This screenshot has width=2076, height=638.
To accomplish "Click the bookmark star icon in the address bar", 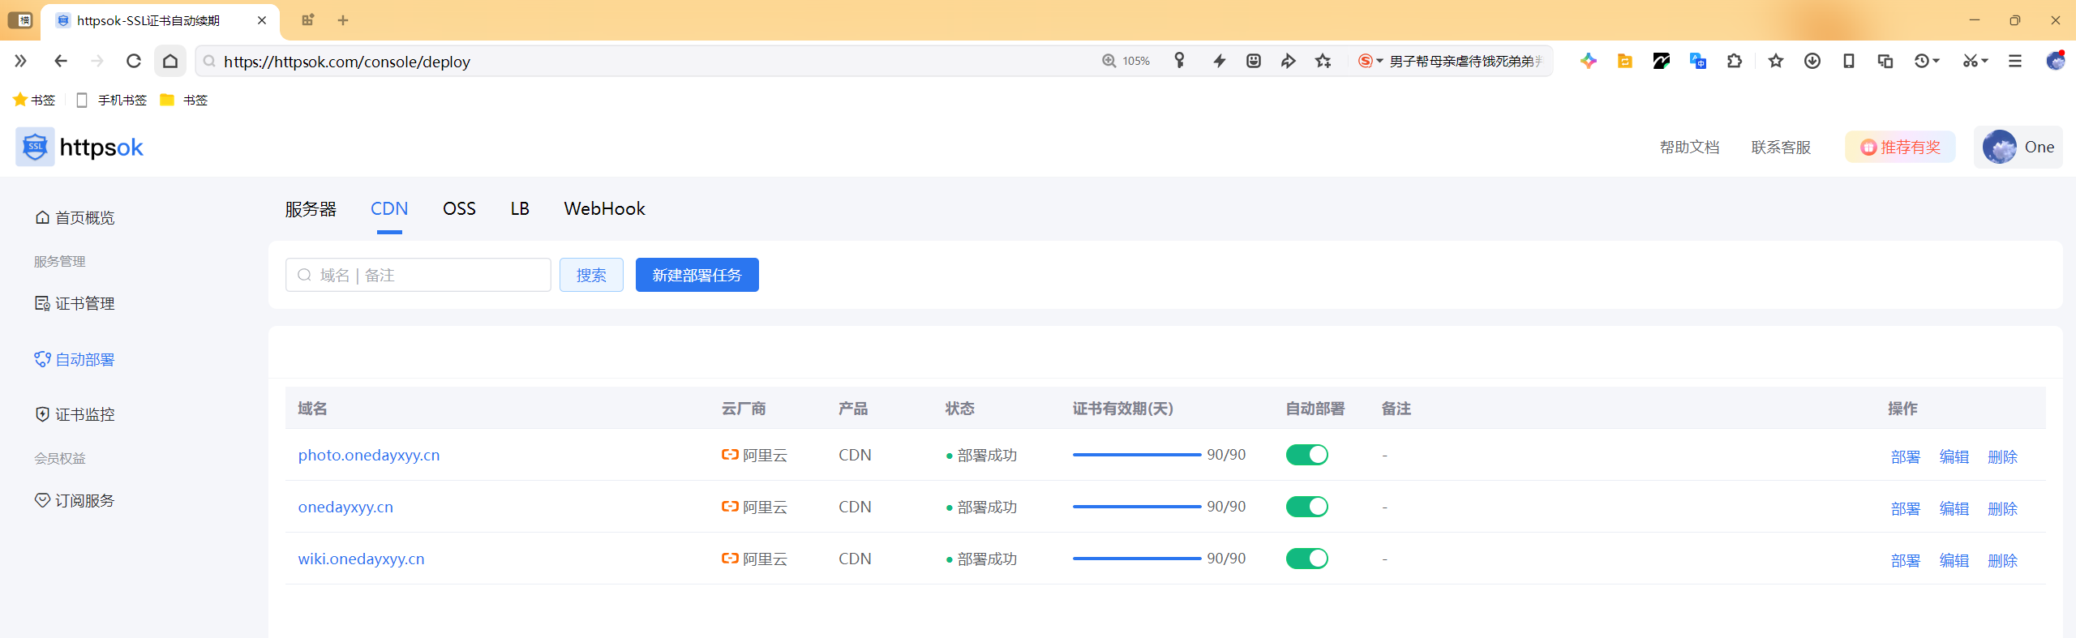I will 1323,61.
